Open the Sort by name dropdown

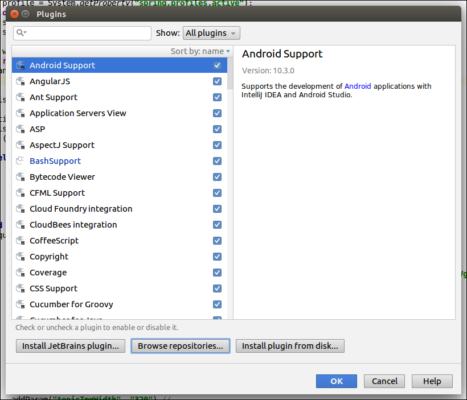(200, 51)
